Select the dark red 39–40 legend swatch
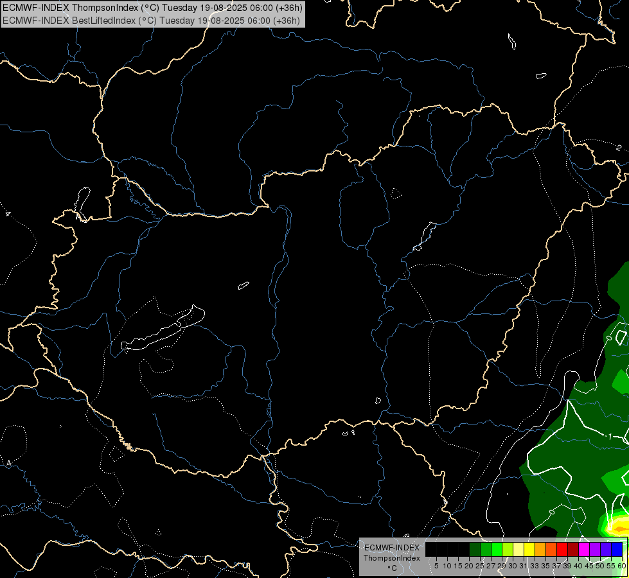Viewport: 629px width, 578px height. coord(573,549)
